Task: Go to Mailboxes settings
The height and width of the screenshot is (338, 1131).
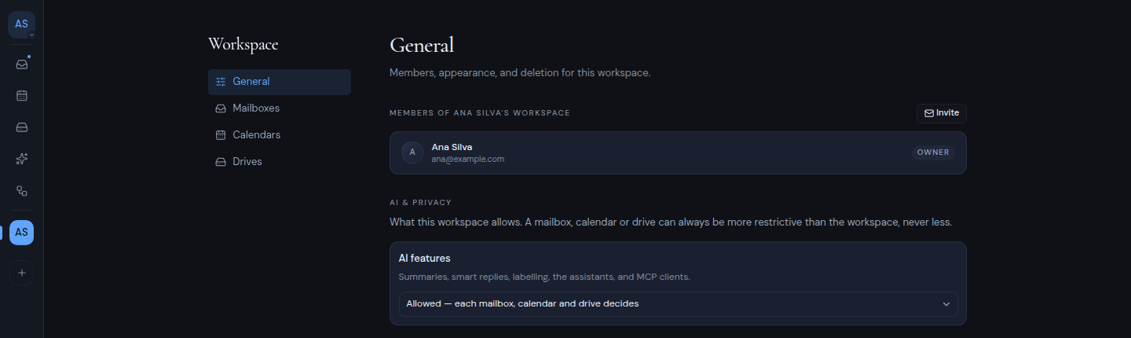Action: tap(280, 108)
